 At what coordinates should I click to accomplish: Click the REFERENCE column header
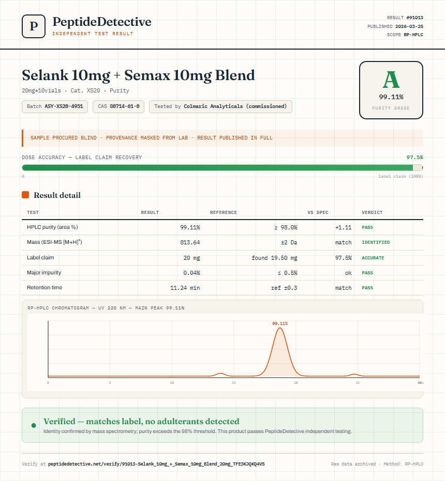[224, 212]
